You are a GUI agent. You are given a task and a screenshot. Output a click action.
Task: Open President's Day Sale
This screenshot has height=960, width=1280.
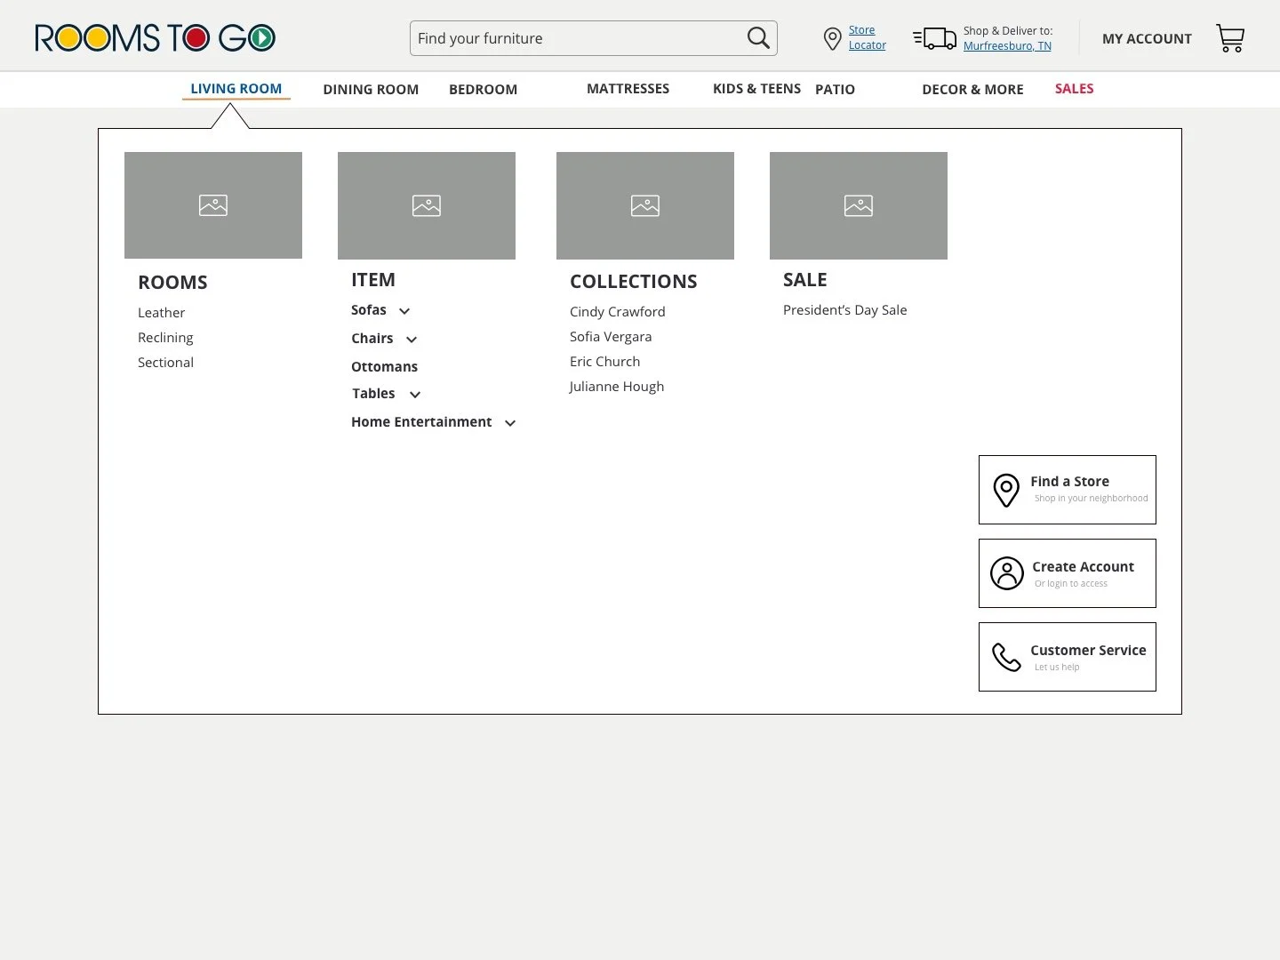[x=845, y=310]
